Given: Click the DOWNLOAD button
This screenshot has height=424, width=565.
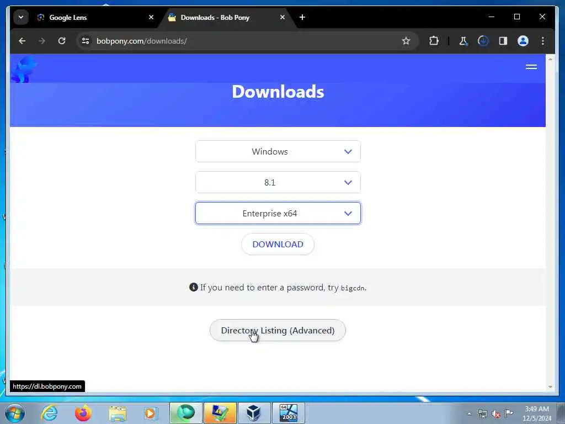Looking at the screenshot, I should click(278, 244).
